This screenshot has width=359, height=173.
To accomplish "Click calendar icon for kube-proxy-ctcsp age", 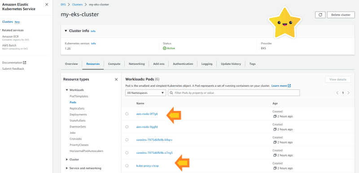I will pos(275,168).
